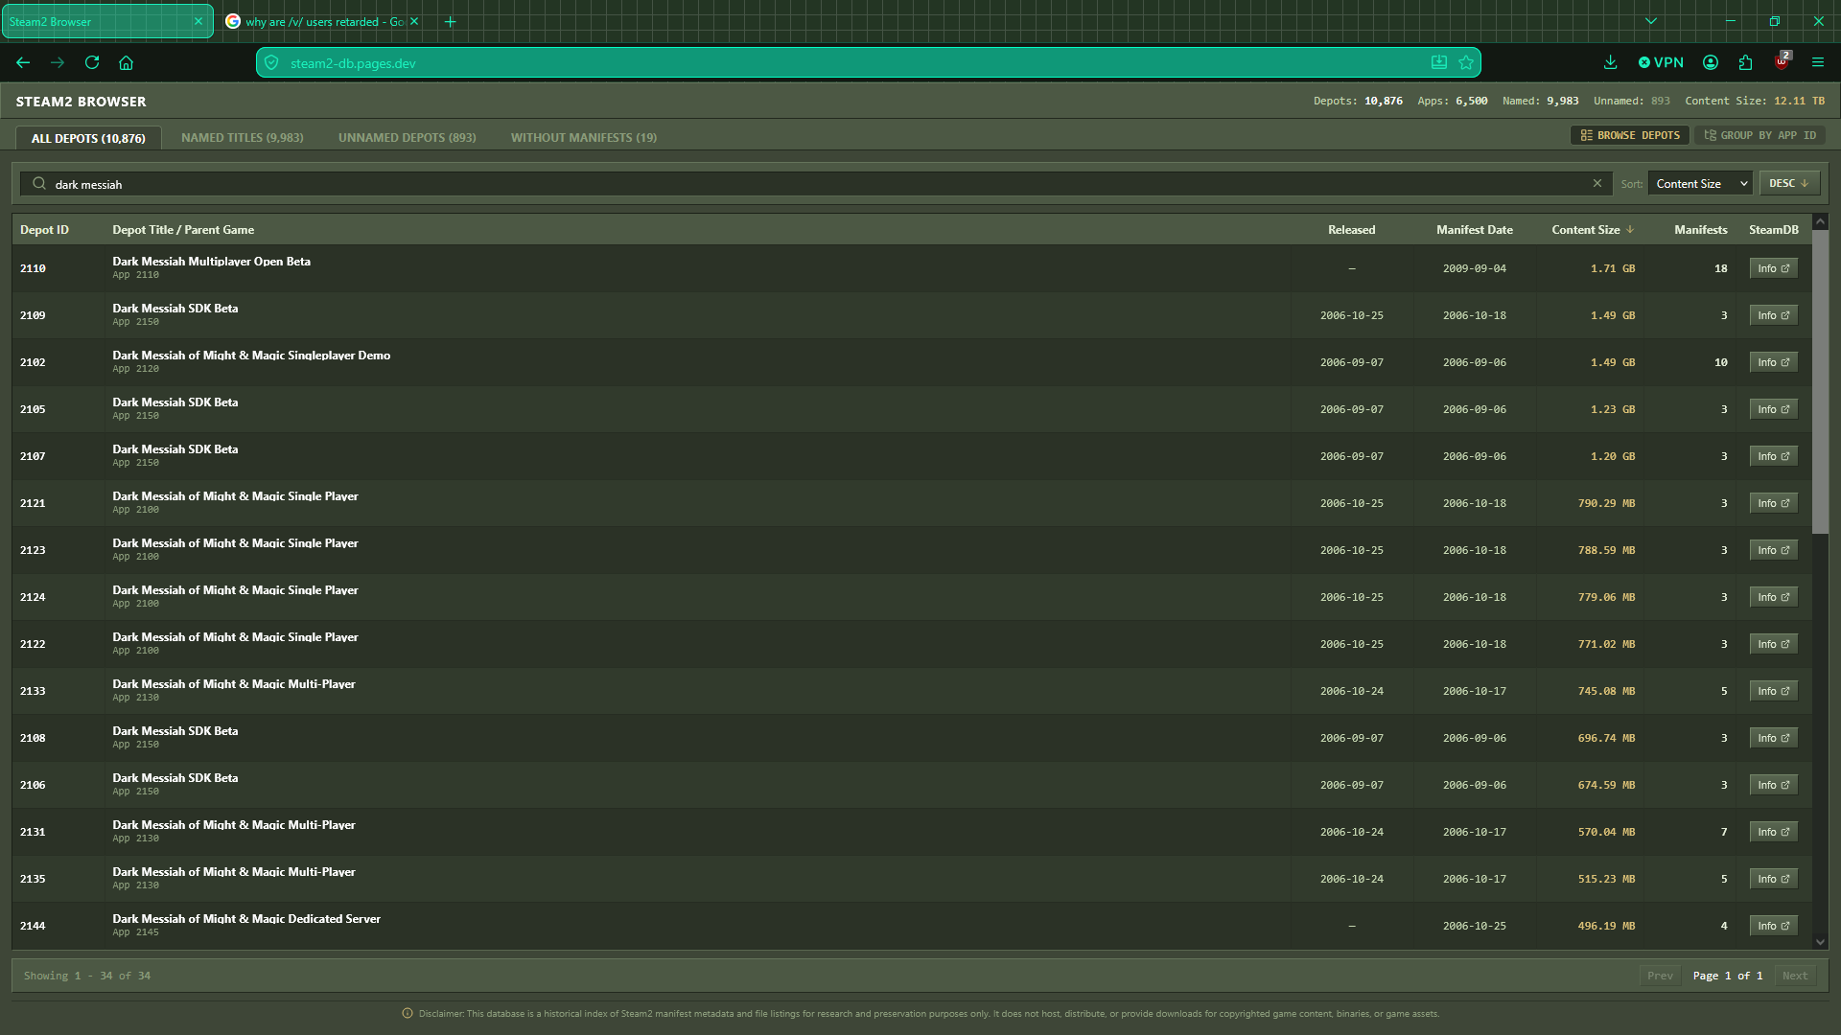This screenshot has height=1035, width=1841.
Task: Reload the current page
Action: [x=92, y=63]
